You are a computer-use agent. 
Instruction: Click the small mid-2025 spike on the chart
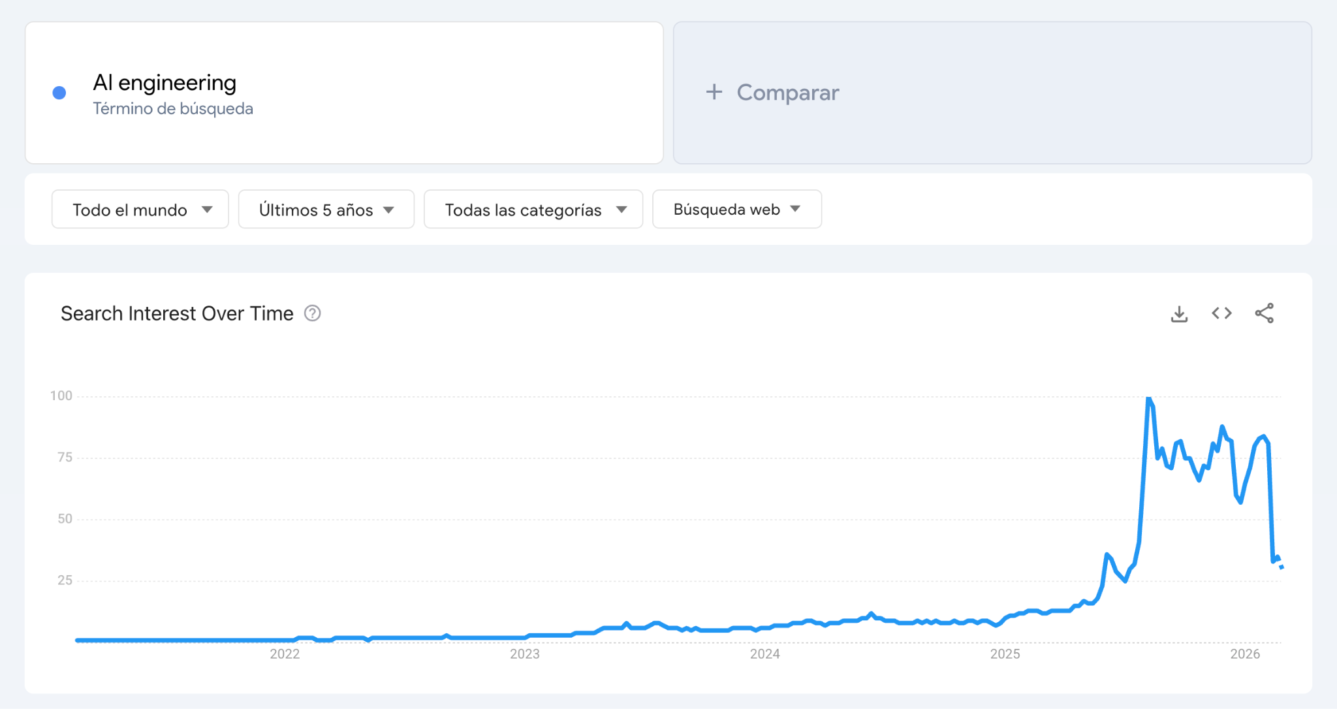click(1107, 555)
